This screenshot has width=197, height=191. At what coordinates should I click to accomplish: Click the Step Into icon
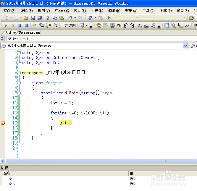point(42,25)
